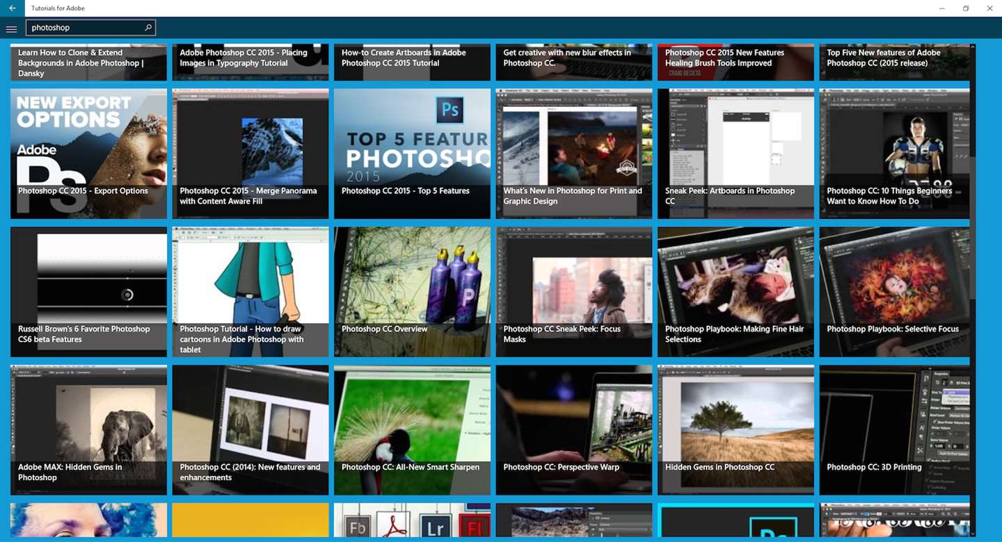The width and height of the screenshot is (1002, 542).
Task: Open Photoshop Playbook: Making Fine Hair Selections
Action: [x=735, y=292]
